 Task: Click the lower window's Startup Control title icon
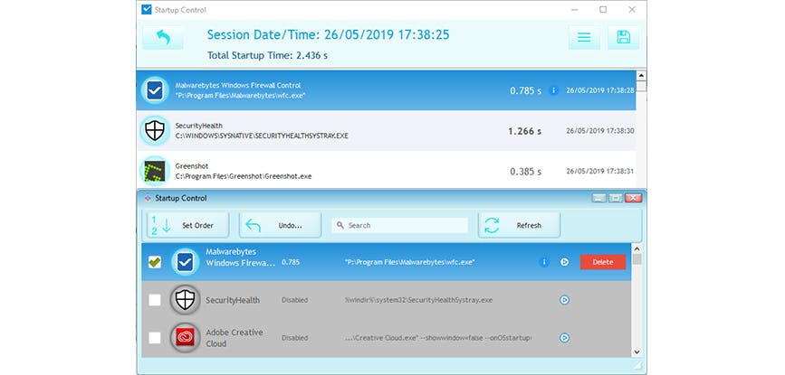click(148, 198)
